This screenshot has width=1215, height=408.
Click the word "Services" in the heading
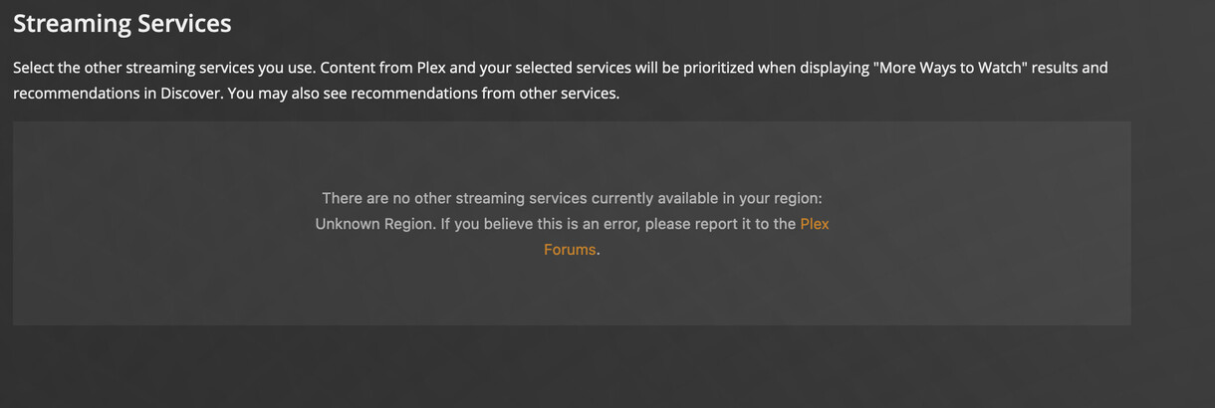point(187,23)
